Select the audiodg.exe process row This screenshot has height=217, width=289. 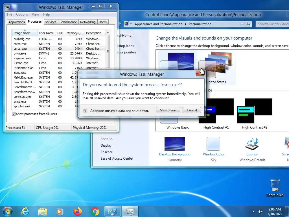coord(59,39)
